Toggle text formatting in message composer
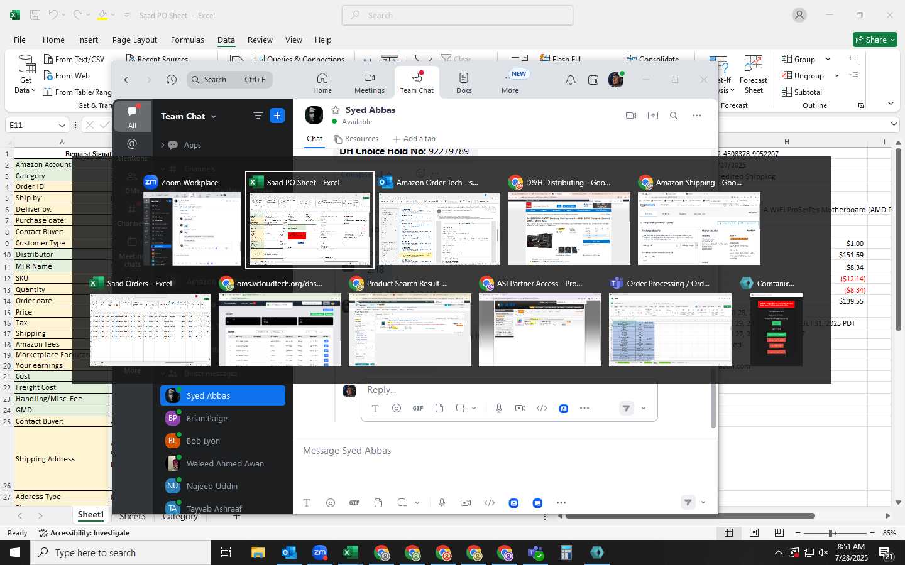 point(307,503)
